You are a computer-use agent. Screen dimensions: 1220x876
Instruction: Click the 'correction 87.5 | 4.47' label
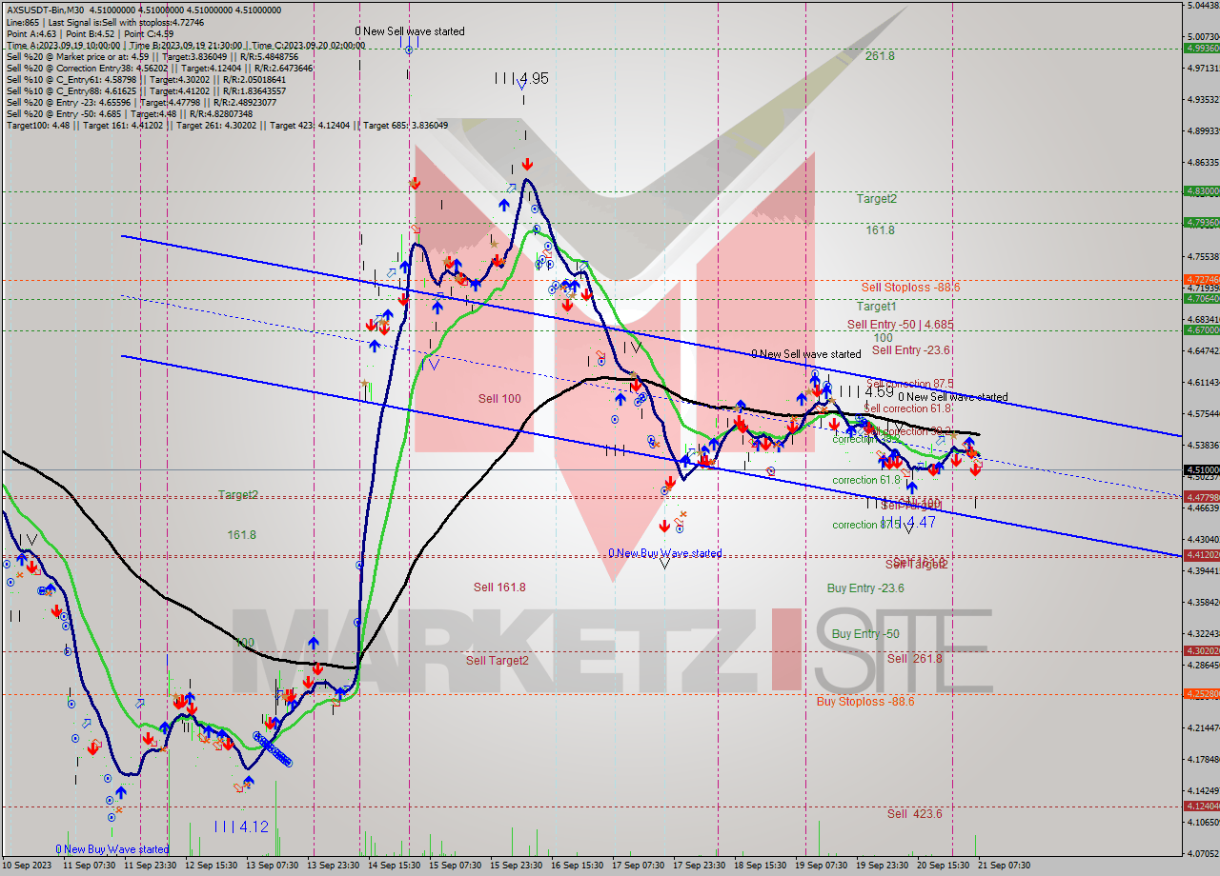884,523
